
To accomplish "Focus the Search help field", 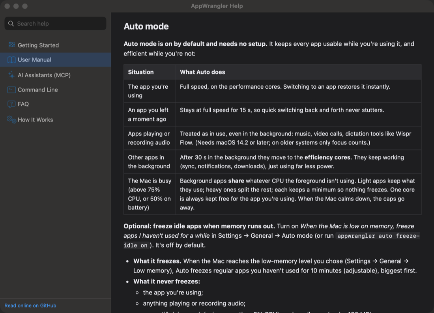I will point(55,24).
